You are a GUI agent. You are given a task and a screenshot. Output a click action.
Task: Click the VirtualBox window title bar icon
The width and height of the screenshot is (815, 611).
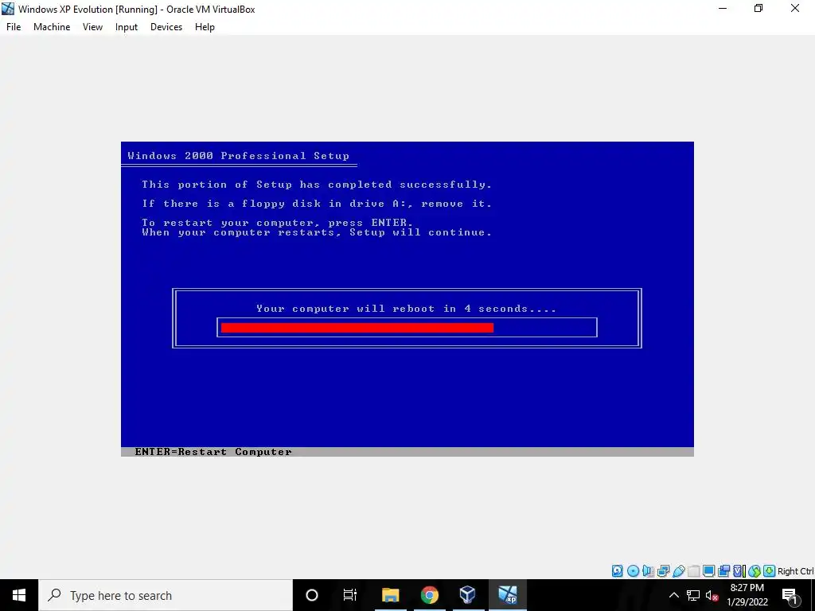point(8,9)
